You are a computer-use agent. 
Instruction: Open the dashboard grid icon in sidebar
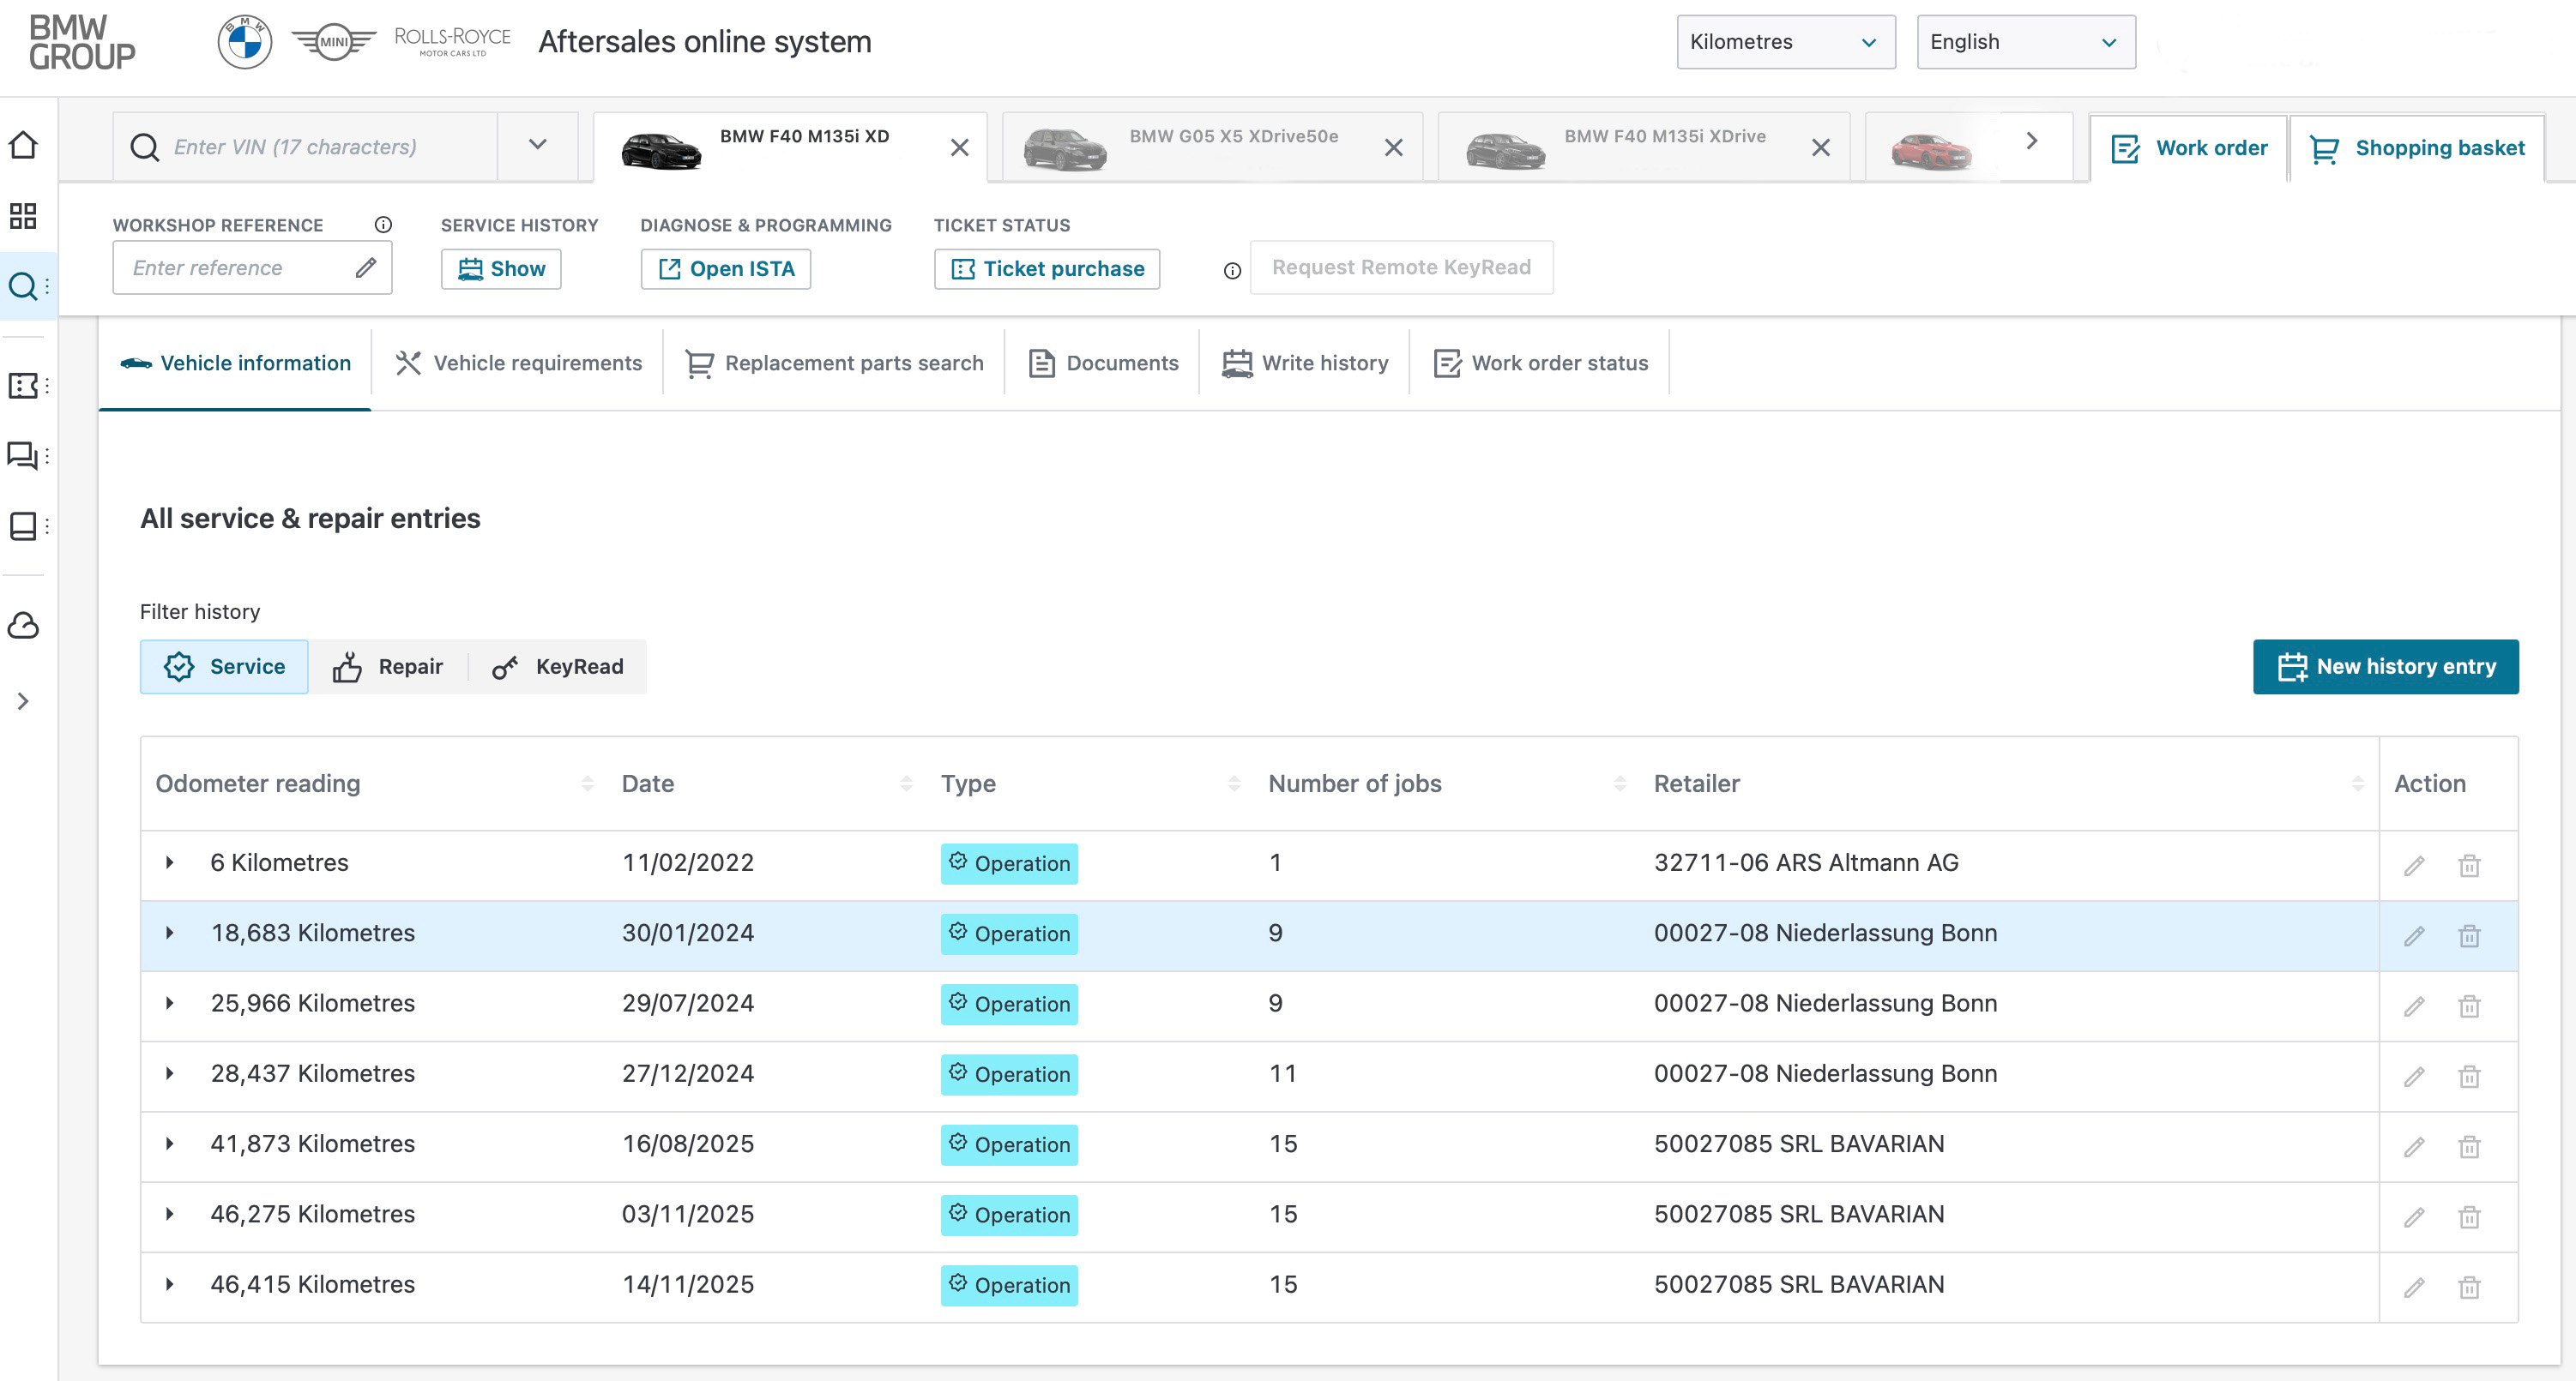point(23,216)
